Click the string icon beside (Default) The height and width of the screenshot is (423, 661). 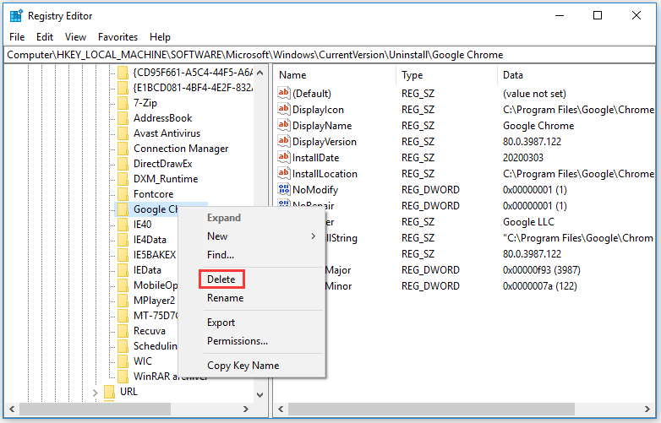(284, 93)
